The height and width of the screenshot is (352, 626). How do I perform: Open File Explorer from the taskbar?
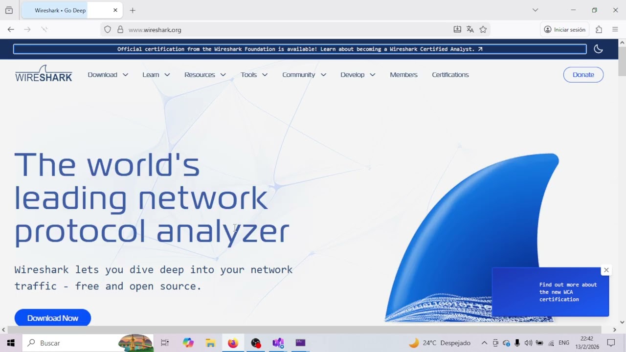(210, 343)
